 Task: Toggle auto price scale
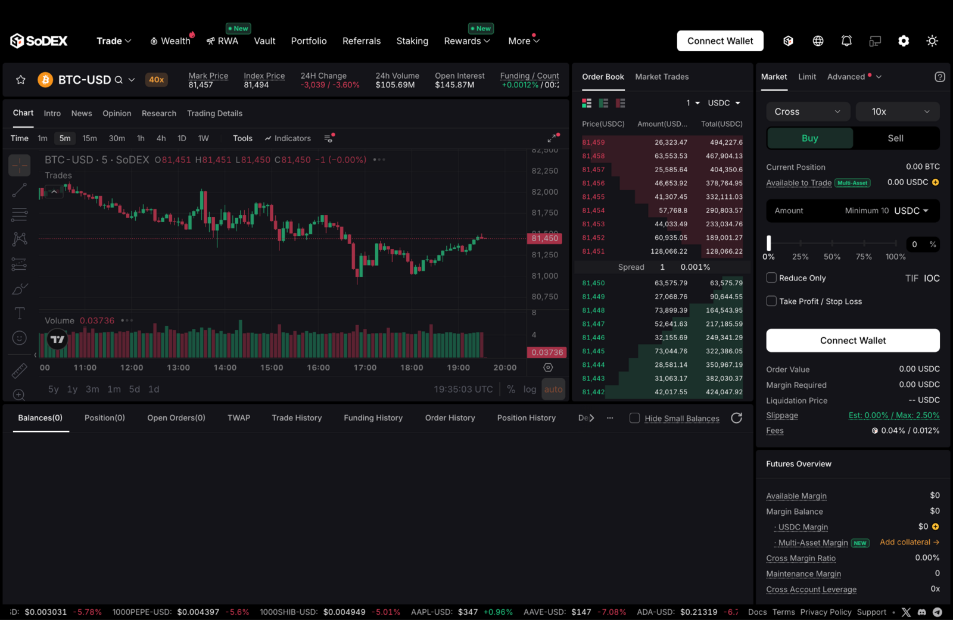click(553, 390)
